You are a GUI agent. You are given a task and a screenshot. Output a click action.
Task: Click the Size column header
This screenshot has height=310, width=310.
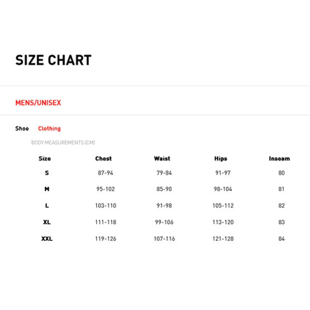click(x=45, y=159)
